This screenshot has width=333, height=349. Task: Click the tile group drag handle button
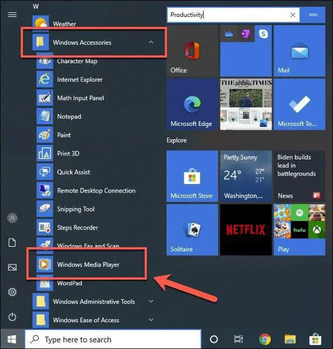tap(313, 15)
